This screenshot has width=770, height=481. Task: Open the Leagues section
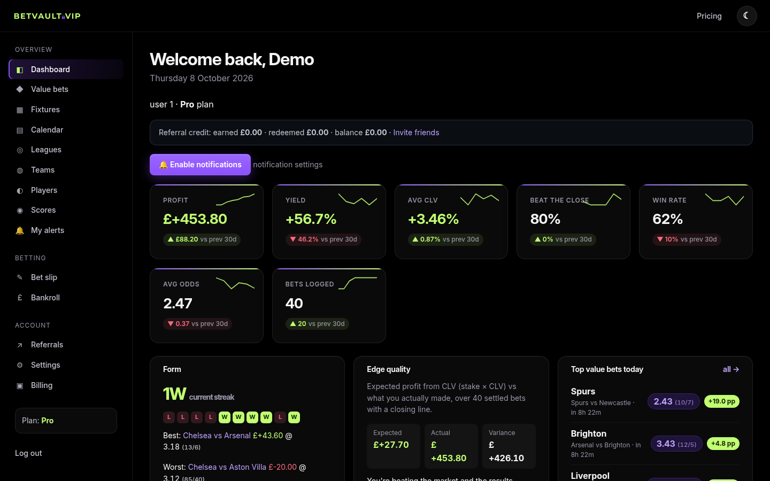click(x=66, y=150)
